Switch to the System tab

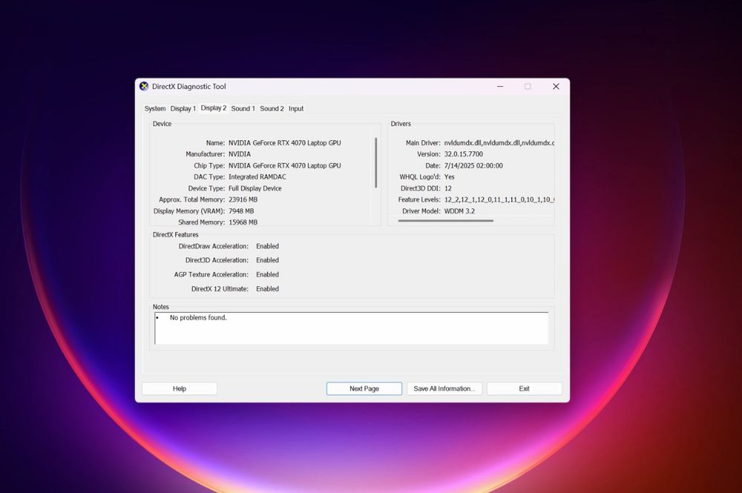click(155, 108)
